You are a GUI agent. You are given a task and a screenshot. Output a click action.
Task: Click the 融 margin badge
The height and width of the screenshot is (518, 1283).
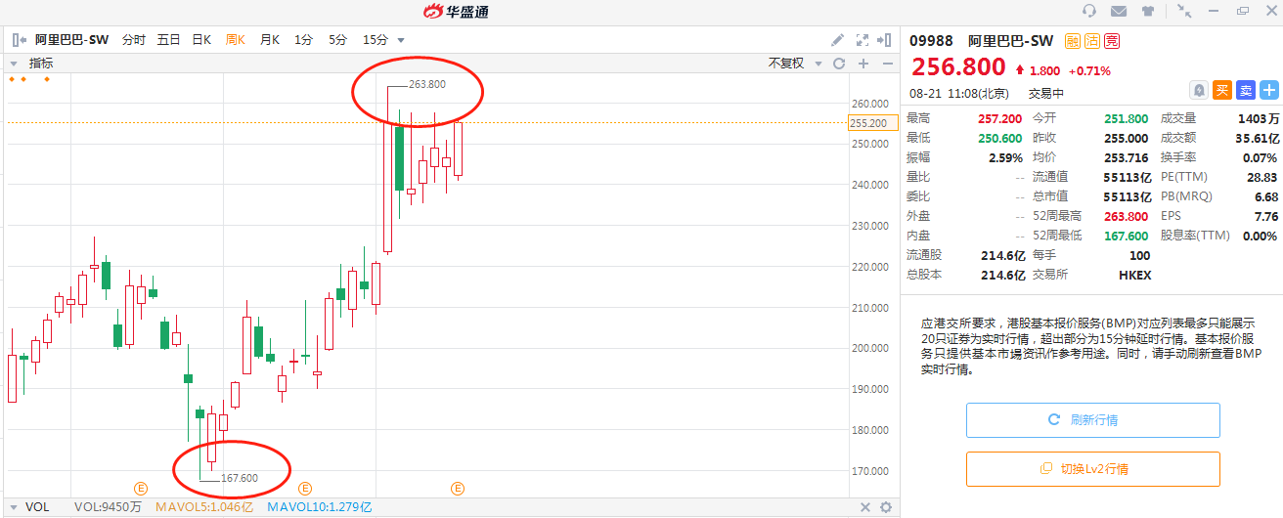1073,41
